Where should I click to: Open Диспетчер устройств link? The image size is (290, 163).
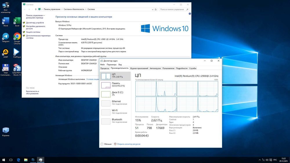35,23
